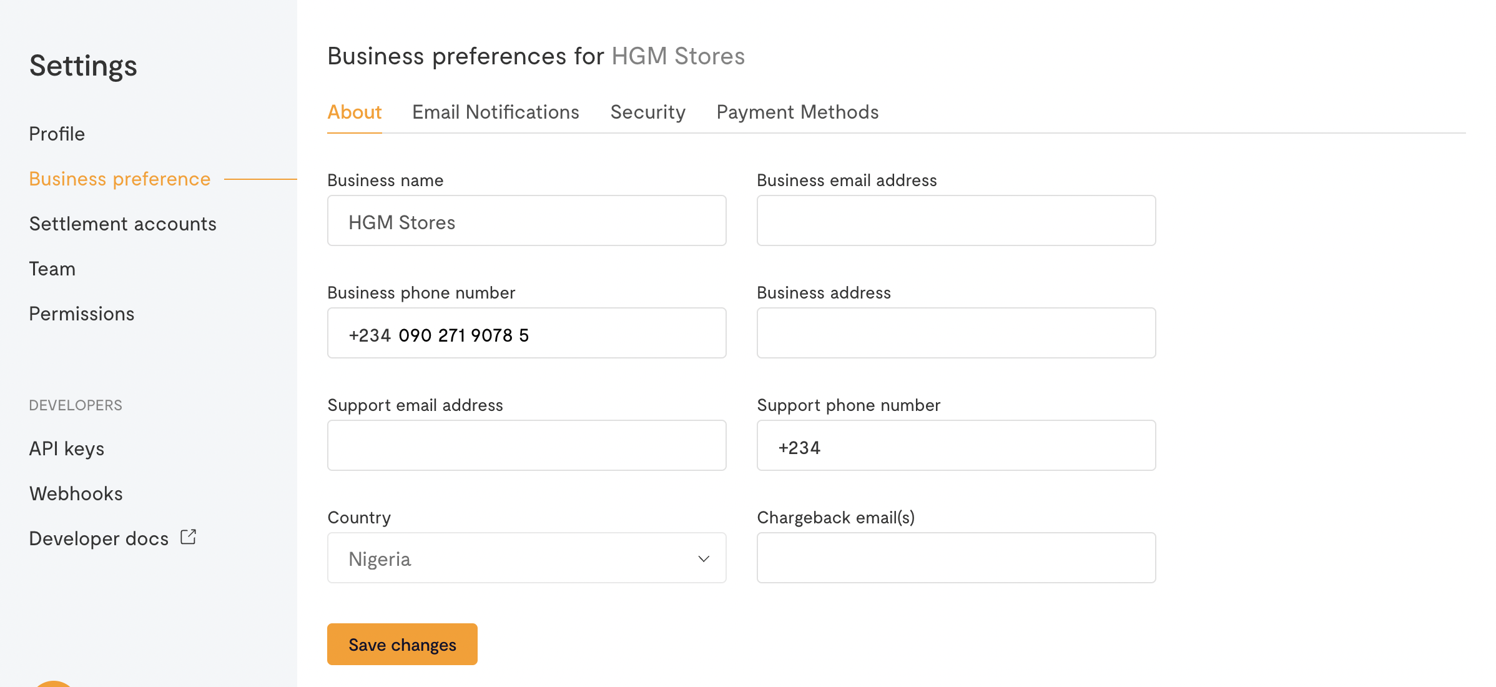This screenshot has height=687, width=1496.
Task: Focus the Support email address input
Action: click(x=526, y=445)
